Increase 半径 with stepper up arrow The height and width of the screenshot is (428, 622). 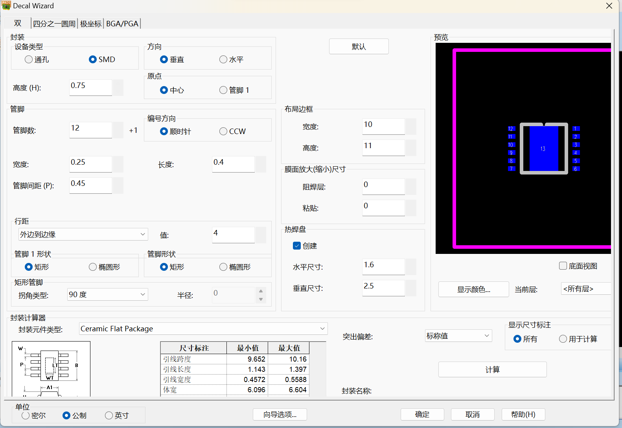click(x=261, y=291)
